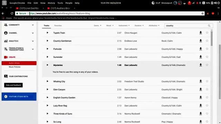Play the Mysteries track
The width and height of the screenshot is (221, 124).
(48, 65)
